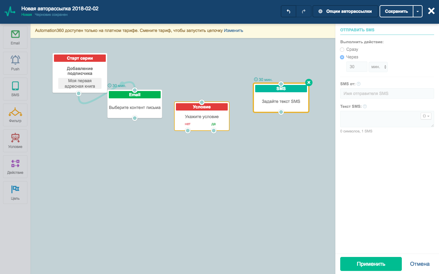Click input connector of Email block
439x274 pixels.
tap(135, 90)
